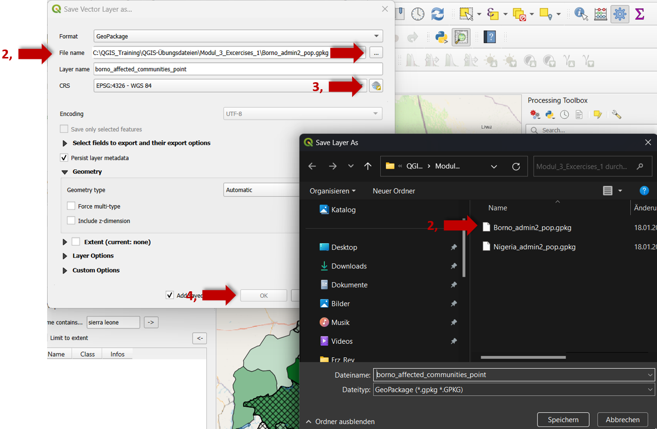Click the Select CRS globe button

[x=376, y=86]
